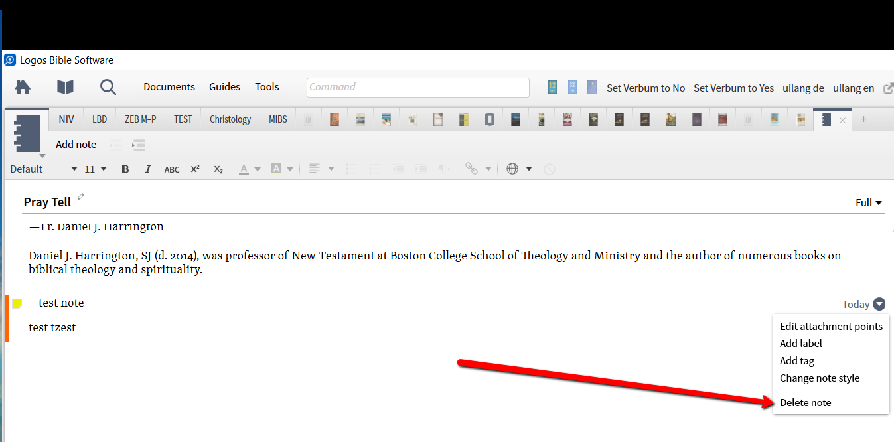Click the uilang en shortcut

pos(854,88)
